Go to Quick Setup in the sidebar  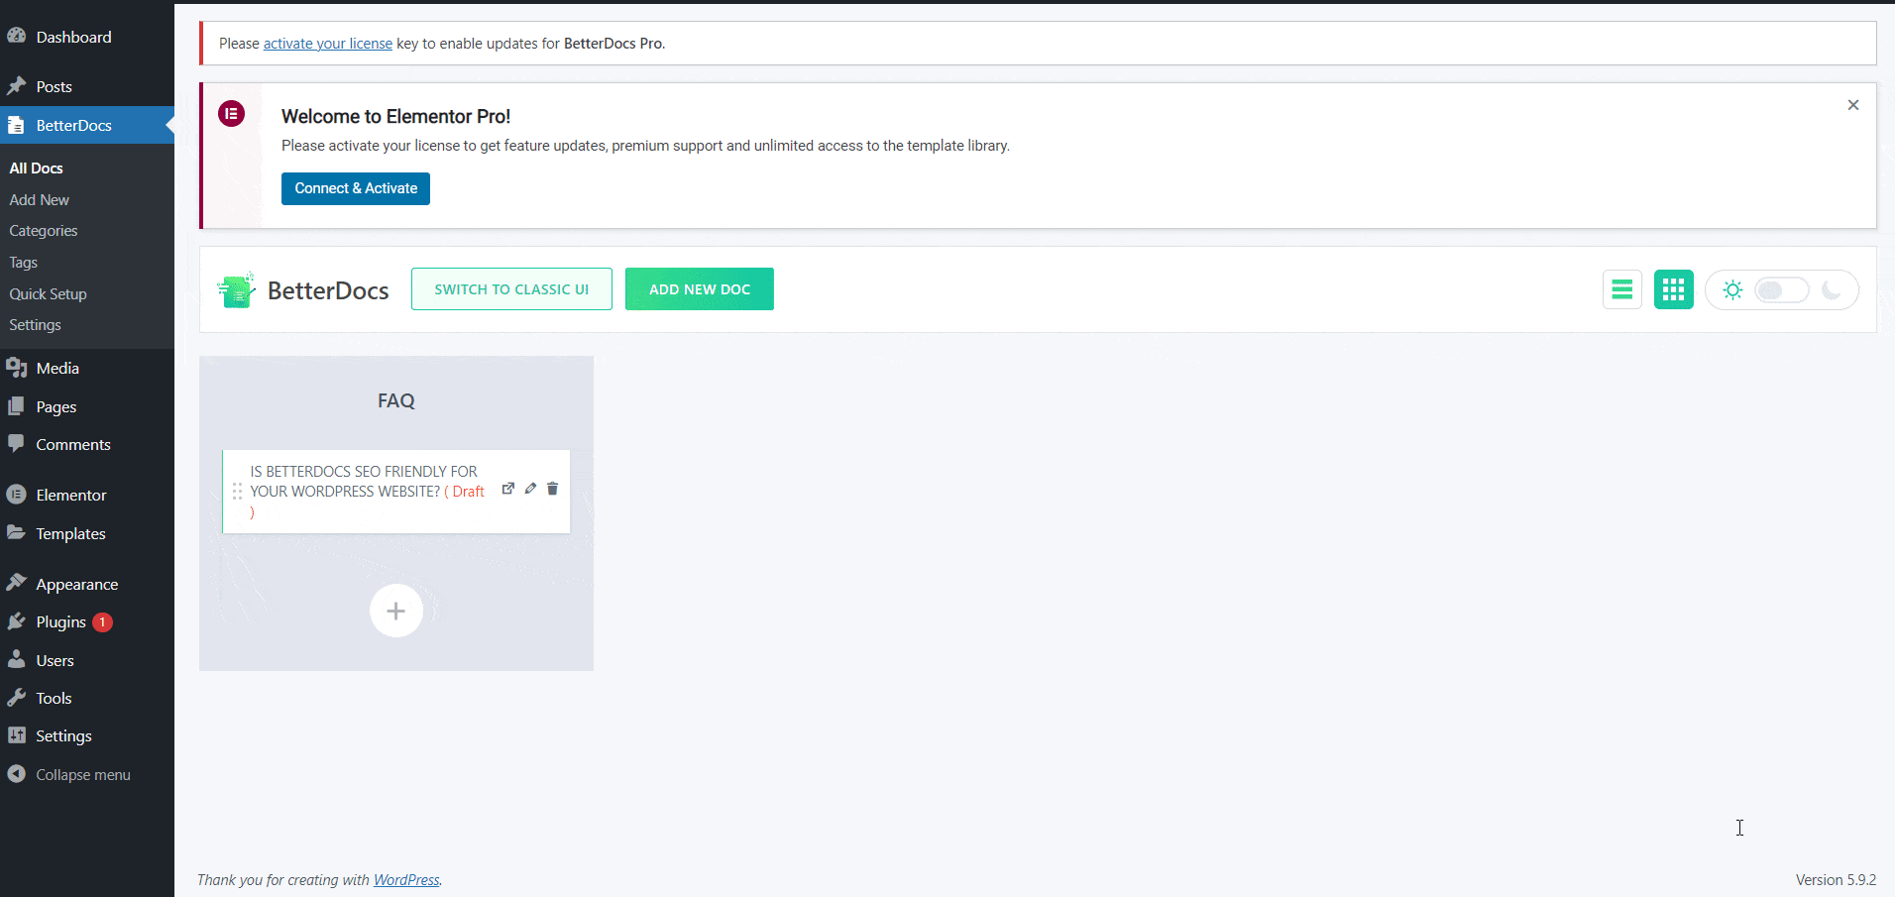[x=48, y=293]
